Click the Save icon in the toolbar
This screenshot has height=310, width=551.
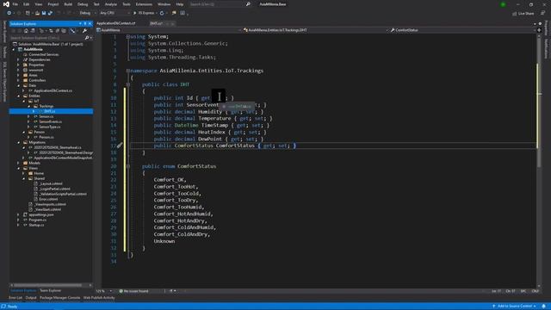coord(44,13)
